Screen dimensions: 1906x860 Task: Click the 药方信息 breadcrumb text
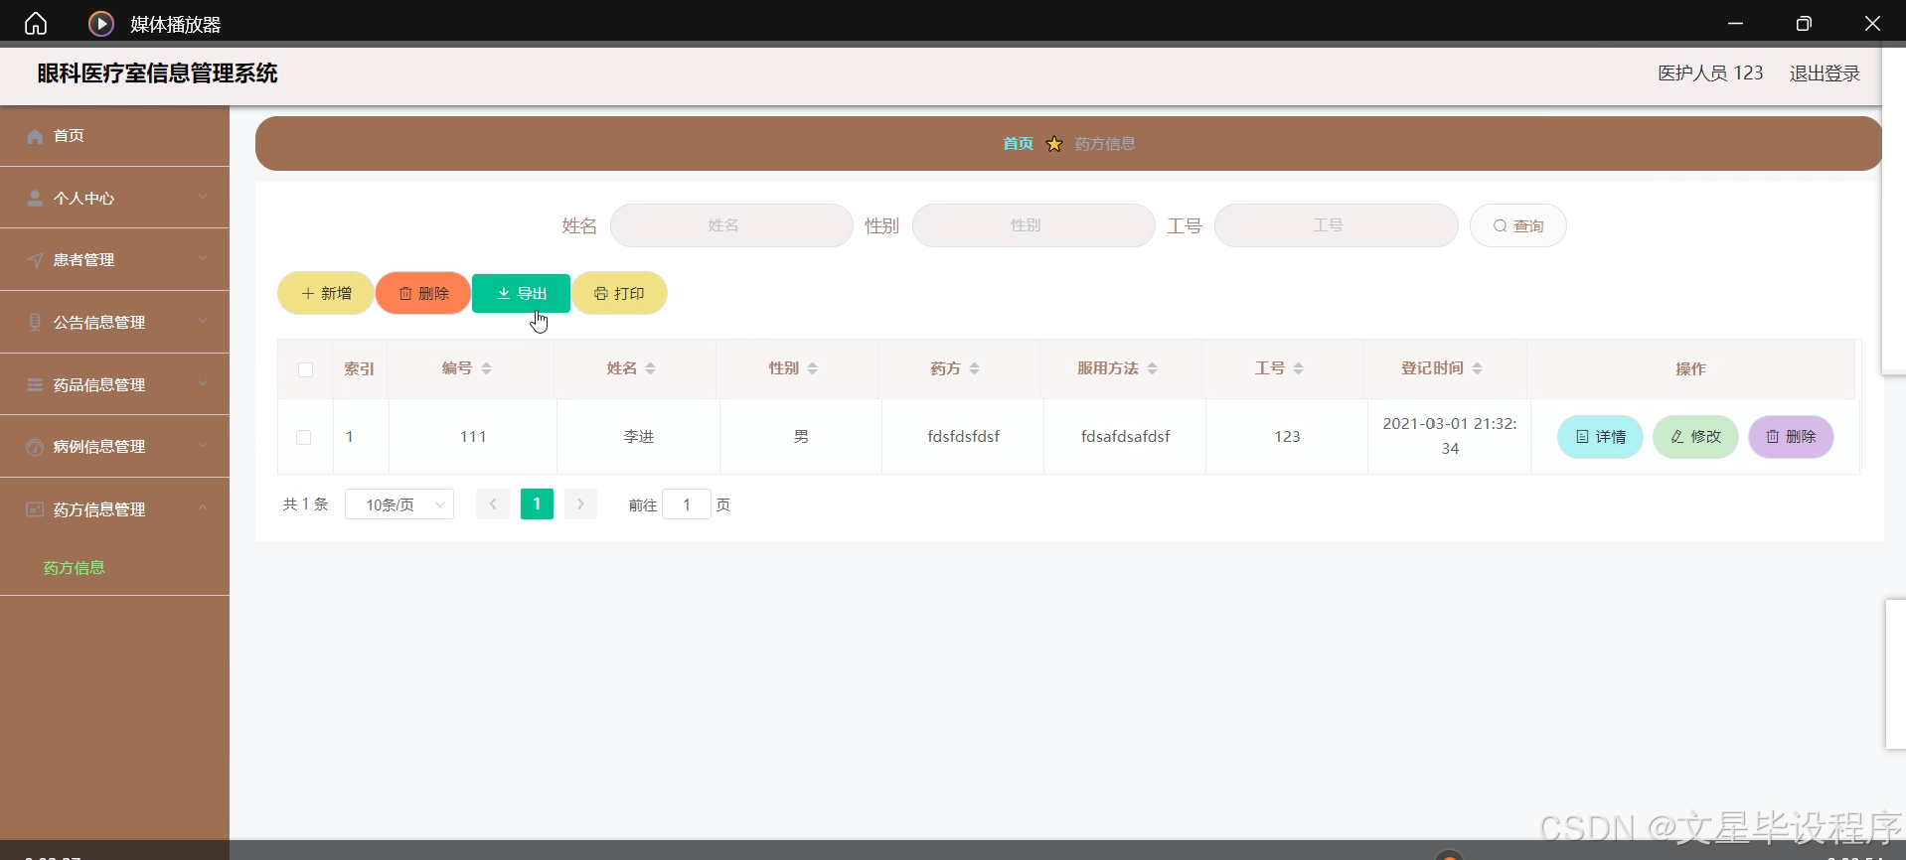point(1105,144)
